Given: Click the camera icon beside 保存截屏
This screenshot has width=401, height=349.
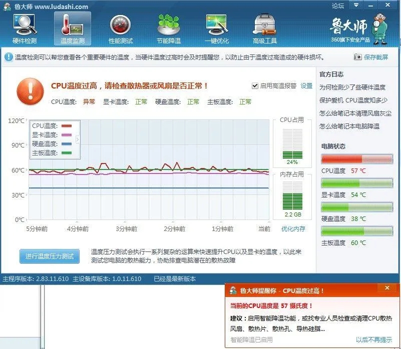Looking at the screenshot, I should pyautogui.click(x=358, y=56).
